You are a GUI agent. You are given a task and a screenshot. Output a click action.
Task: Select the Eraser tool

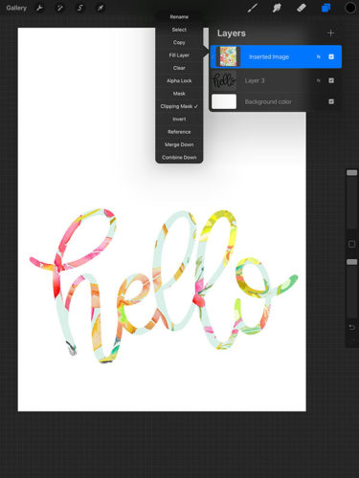(302, 8)
